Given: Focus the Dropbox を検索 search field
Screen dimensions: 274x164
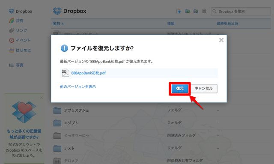Looking at the screenshot, I should (241, 12).
